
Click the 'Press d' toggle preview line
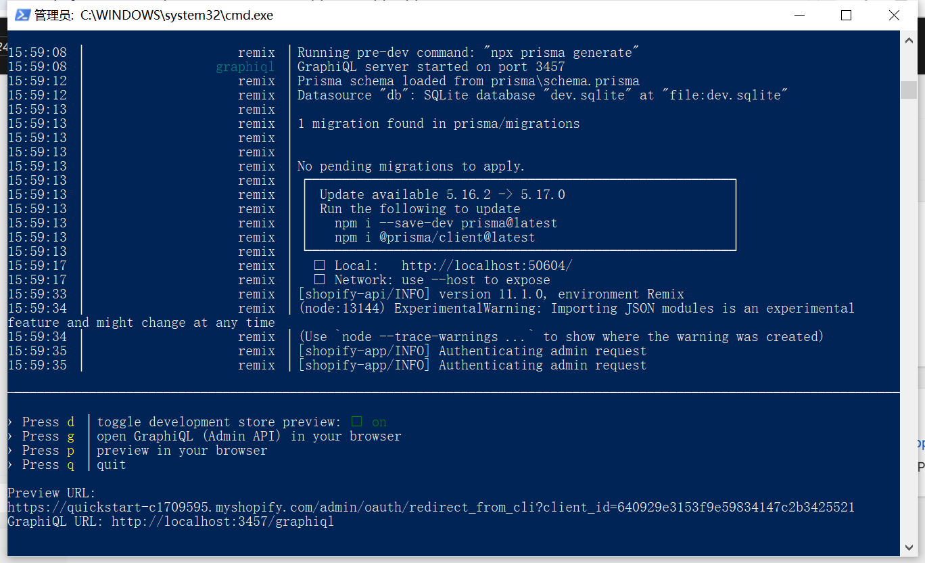(197, 422)
